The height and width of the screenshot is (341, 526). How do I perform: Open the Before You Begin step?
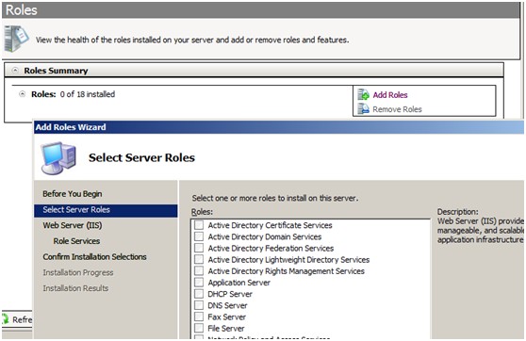[73, 194]
